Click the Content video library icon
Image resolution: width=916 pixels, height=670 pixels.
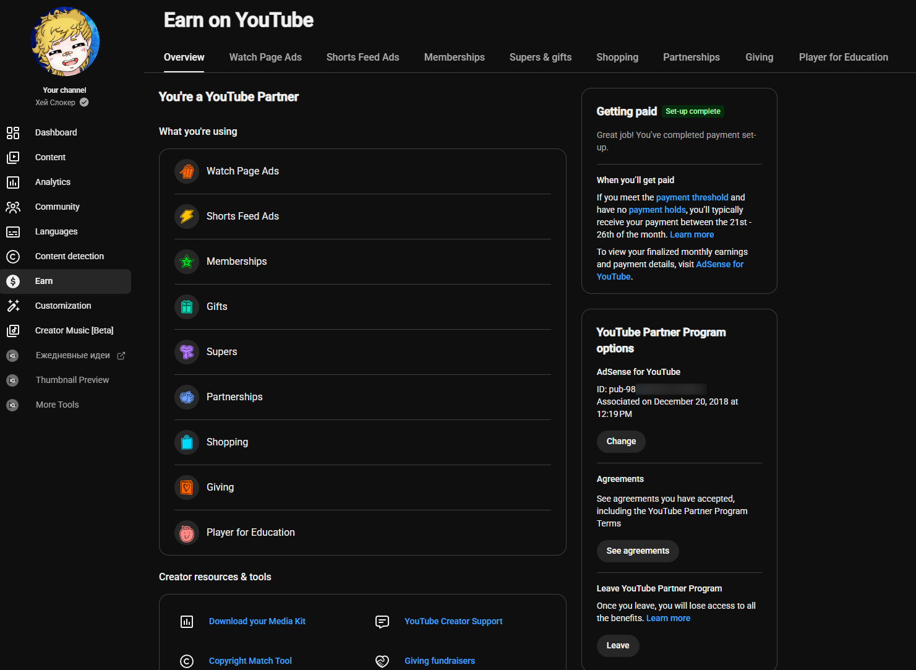[13, 158]
